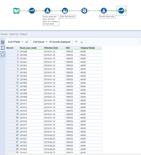Click the output anchor of the last Select tool
Viewport: 141px width, 155px height.
coord(125,11)
